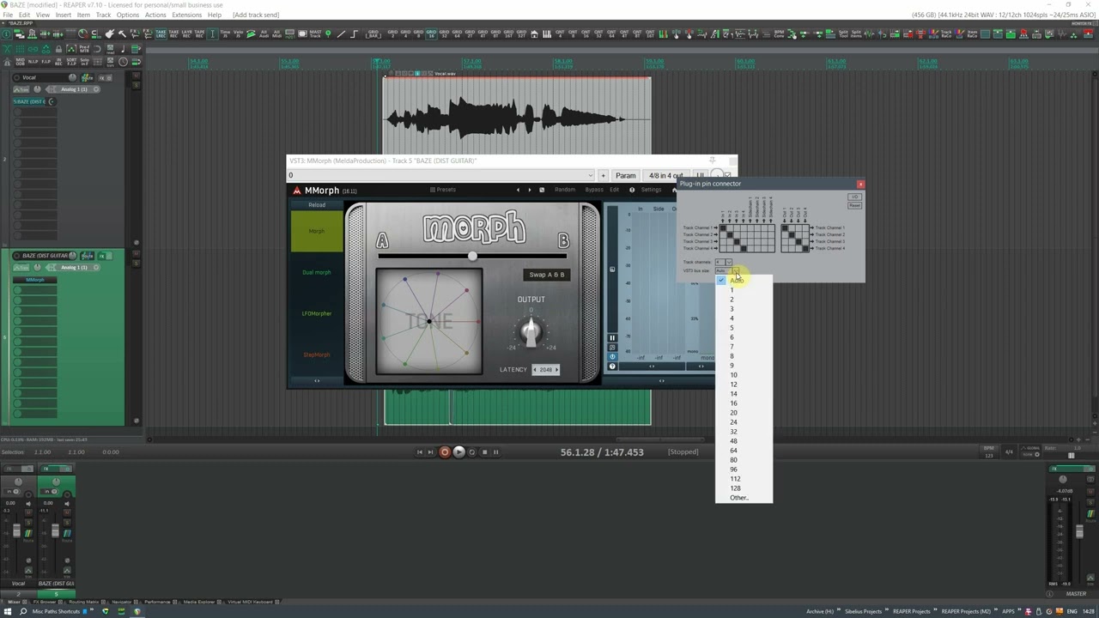Viewport: 1099px width, 618px height.
Task: Go to project end in transport
Action: point(430,451)
